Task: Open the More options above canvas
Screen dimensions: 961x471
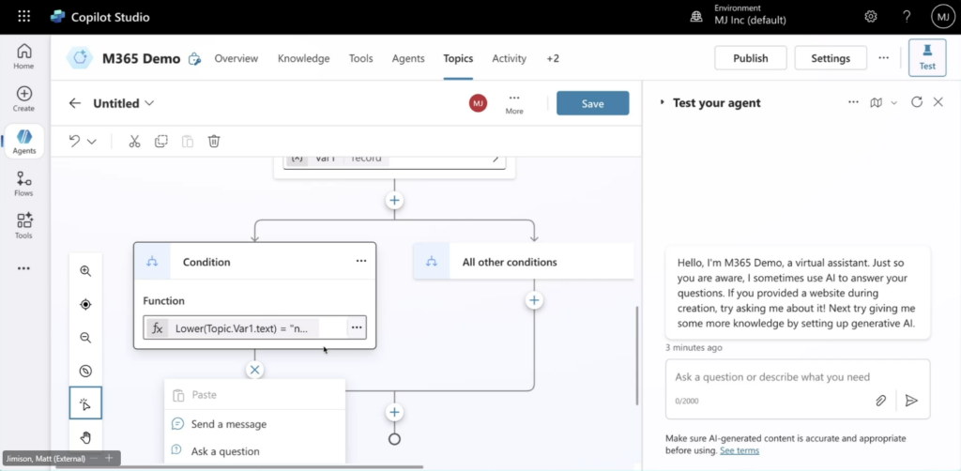Action: [514, 103]
